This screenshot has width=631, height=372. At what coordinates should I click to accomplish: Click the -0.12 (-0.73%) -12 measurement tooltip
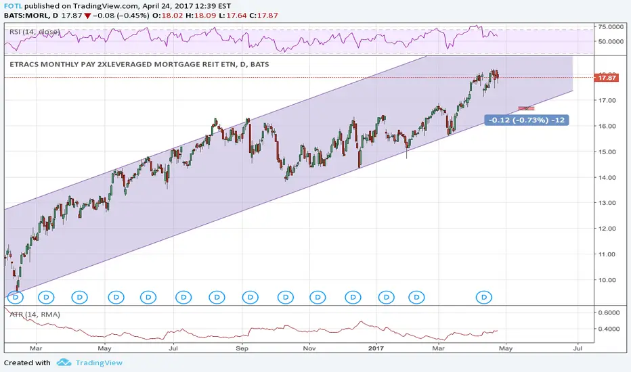(x=526, y=120)
